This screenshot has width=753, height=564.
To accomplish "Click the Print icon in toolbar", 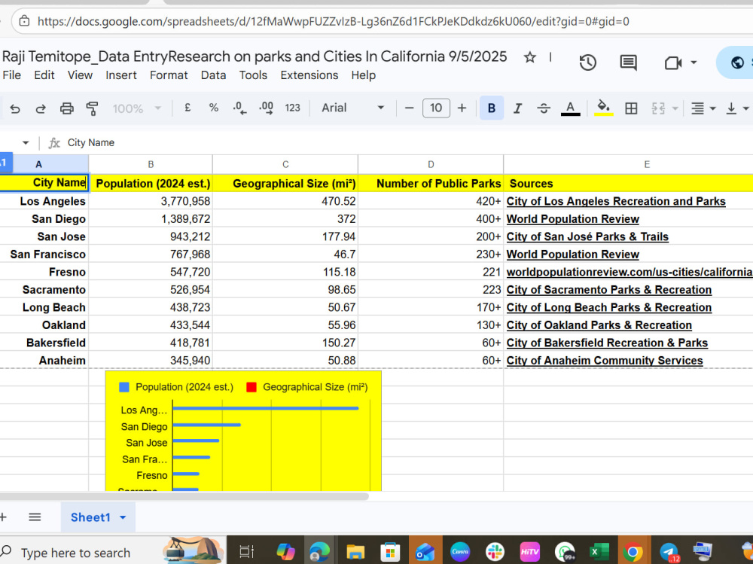I will pyautogui.click(x=66, y=108).
